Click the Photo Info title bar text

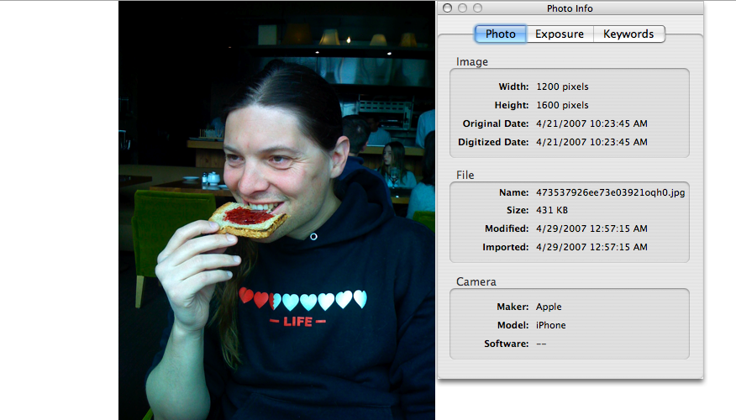pos(570,8)
